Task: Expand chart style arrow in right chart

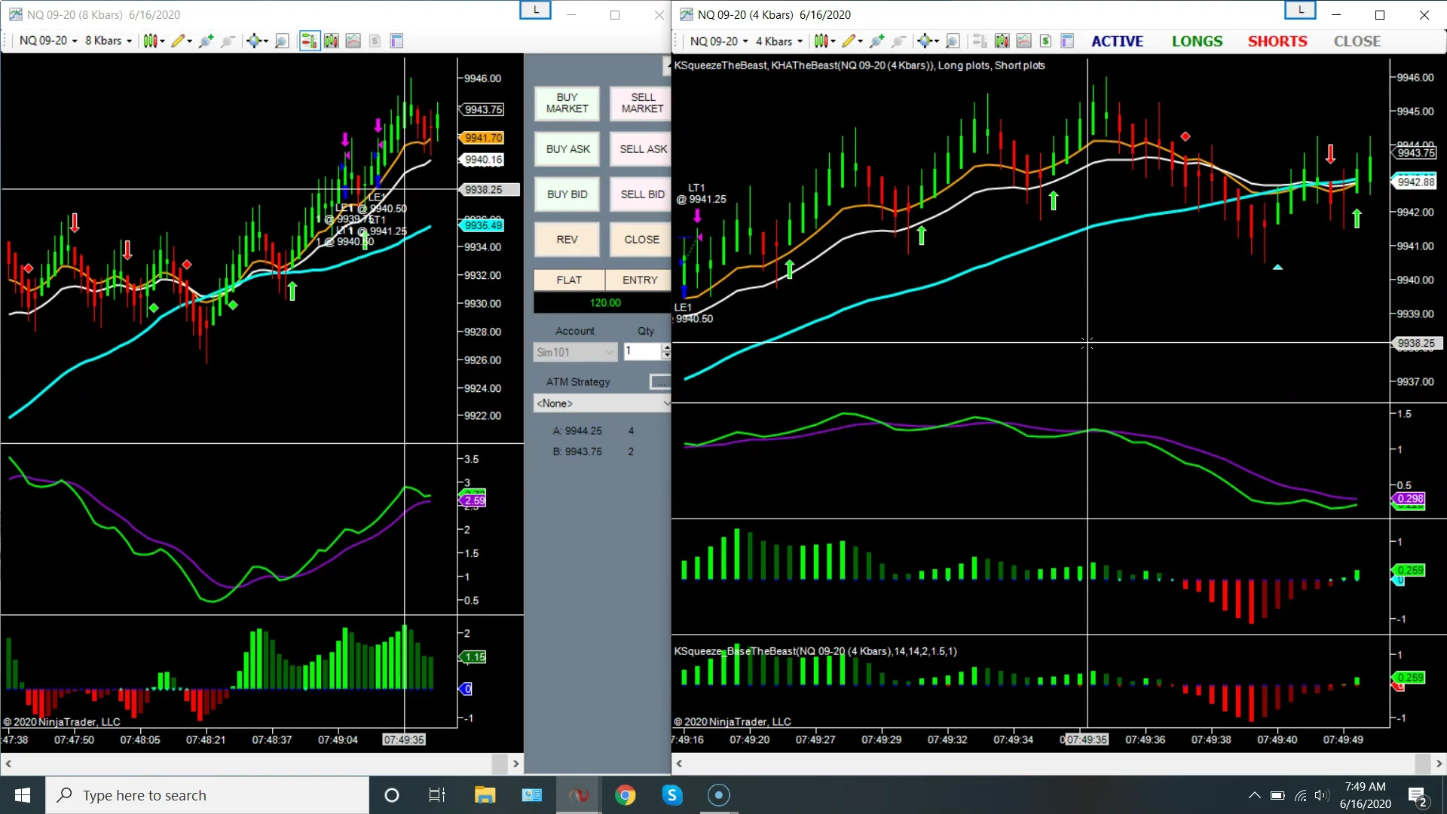Action: click(x=833, y=41)
